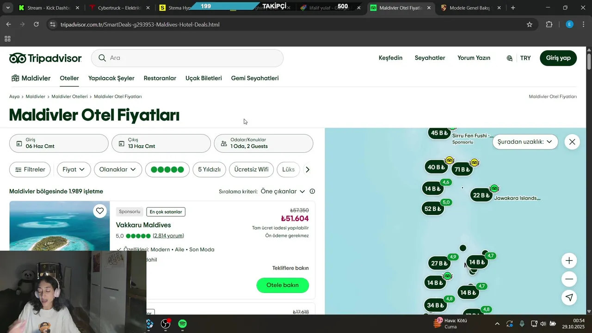Open the Vakkaru Maldives hotel title
Image resolution: width=592 pixels, height=333 pixels.
[x=143, y=225]
